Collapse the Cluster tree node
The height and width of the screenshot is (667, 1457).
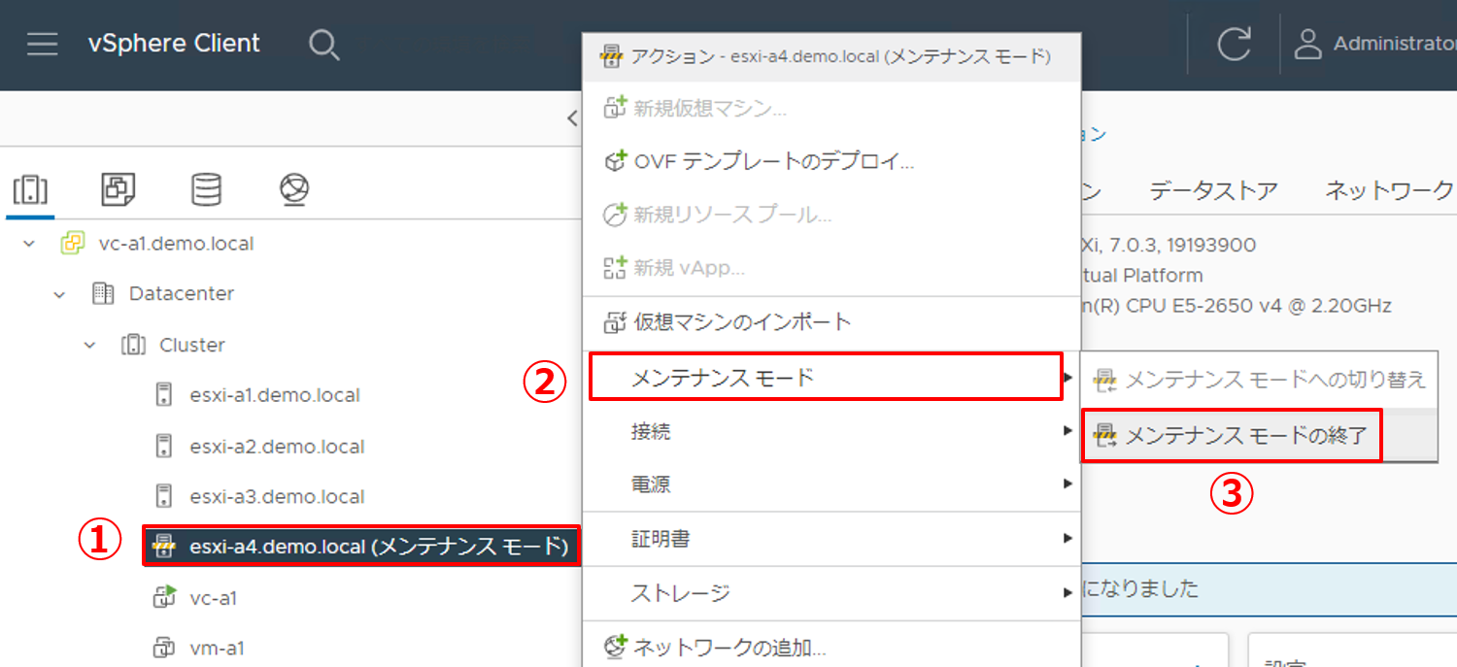pyautogui.click(x=89, y=345)
